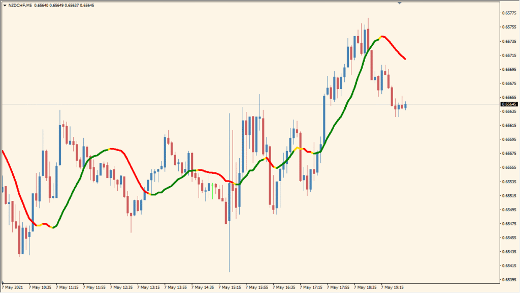Click the 7 May 13:15 time label
Image resolution: width=520 pixels, height=293 pixels.
pos(149,287)
